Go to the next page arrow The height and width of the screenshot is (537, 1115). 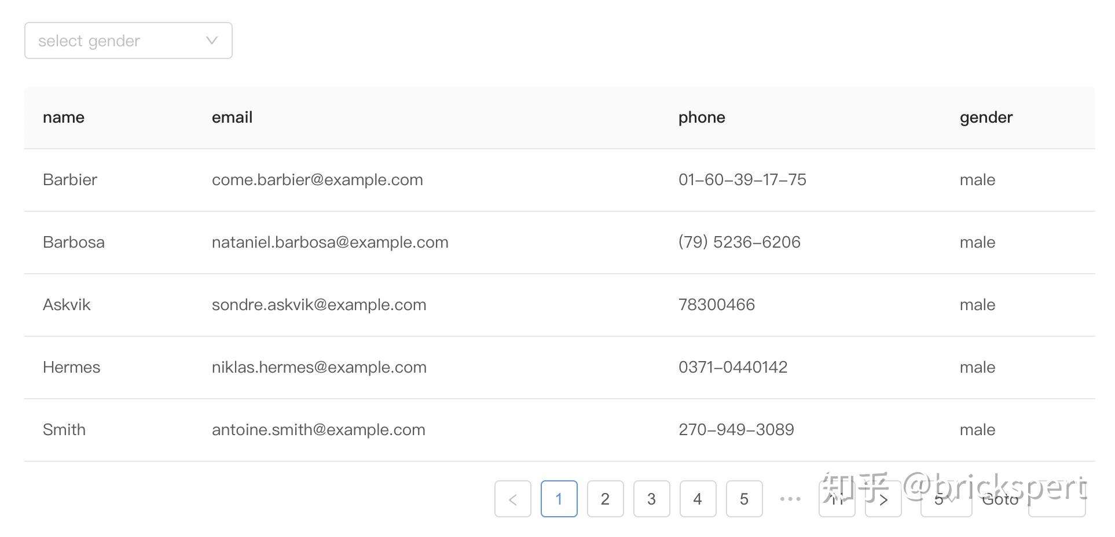883,499
